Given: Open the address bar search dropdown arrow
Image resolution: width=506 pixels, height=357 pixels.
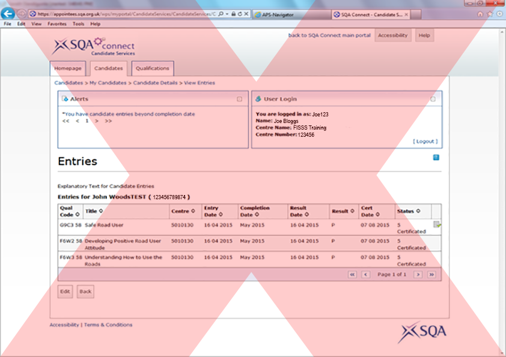Looking at the screenshot, I should (227, 14).
